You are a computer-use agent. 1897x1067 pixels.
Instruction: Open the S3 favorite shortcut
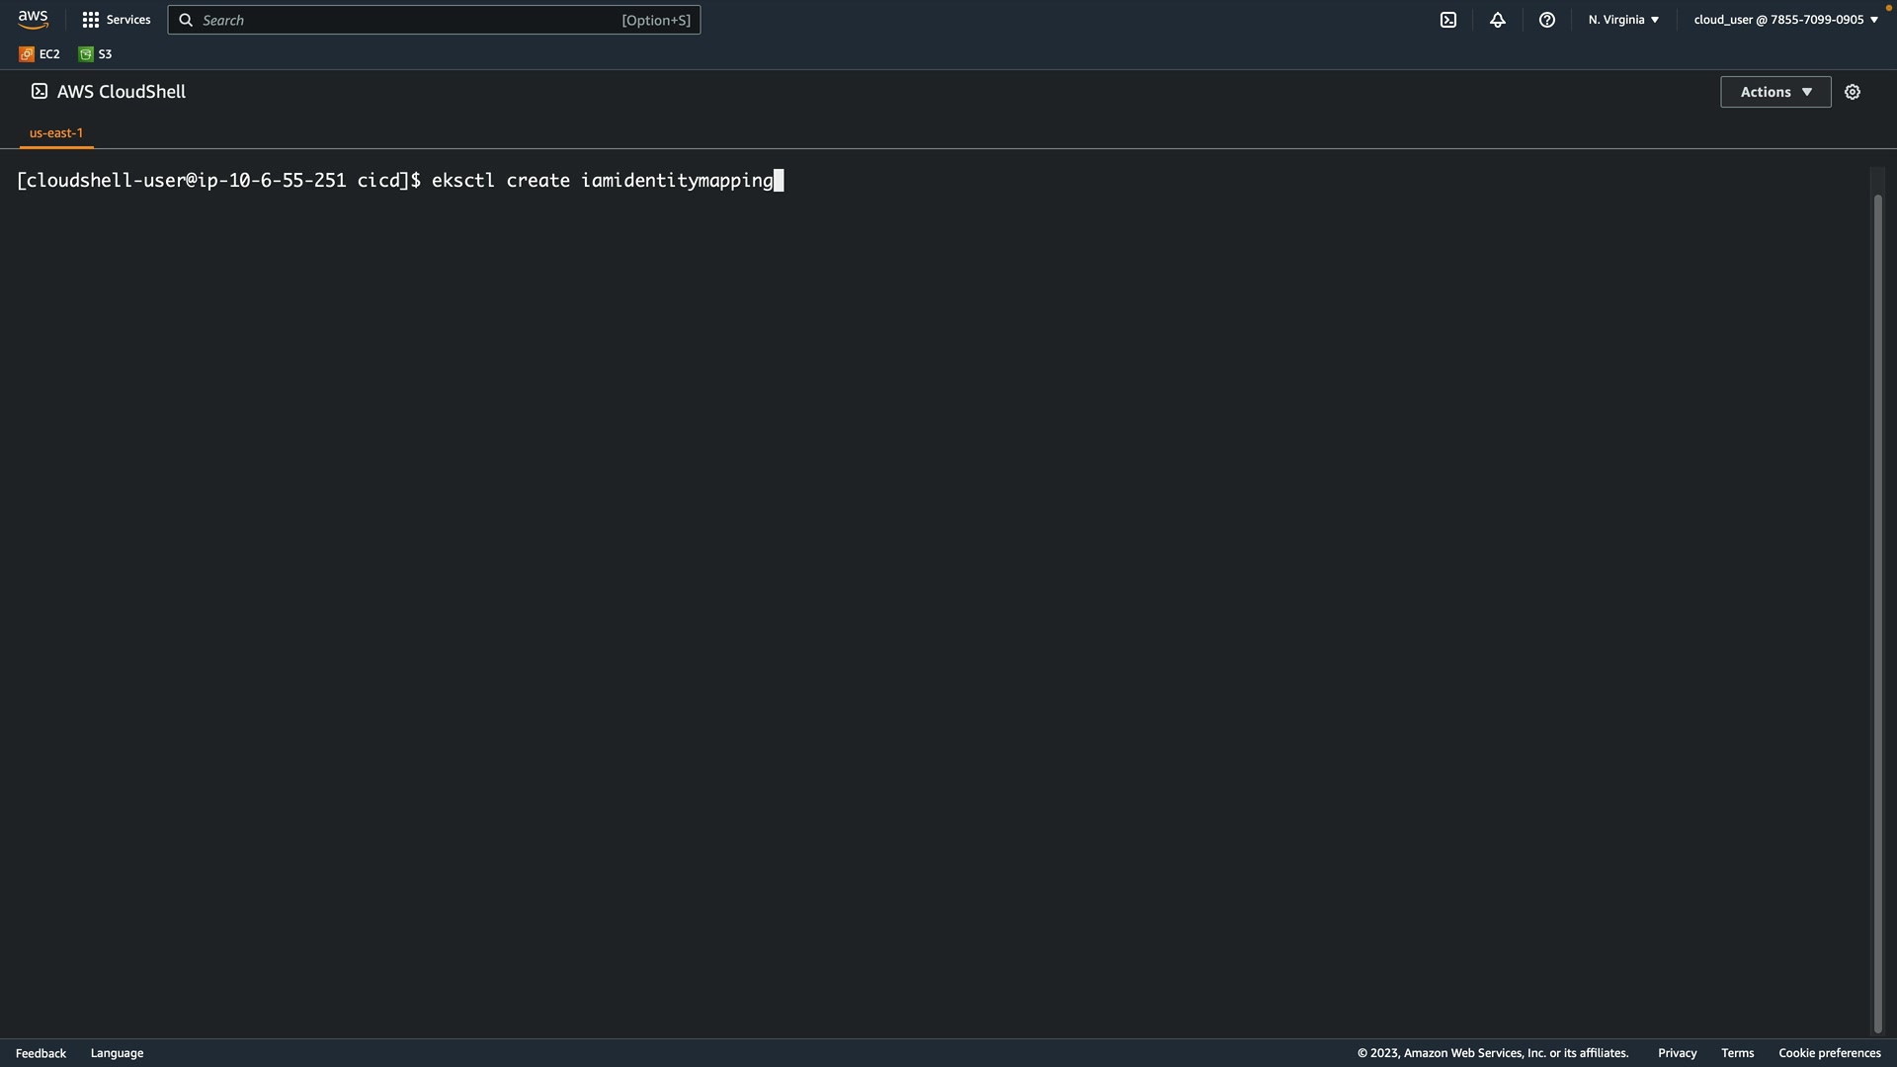coord(96,54)
